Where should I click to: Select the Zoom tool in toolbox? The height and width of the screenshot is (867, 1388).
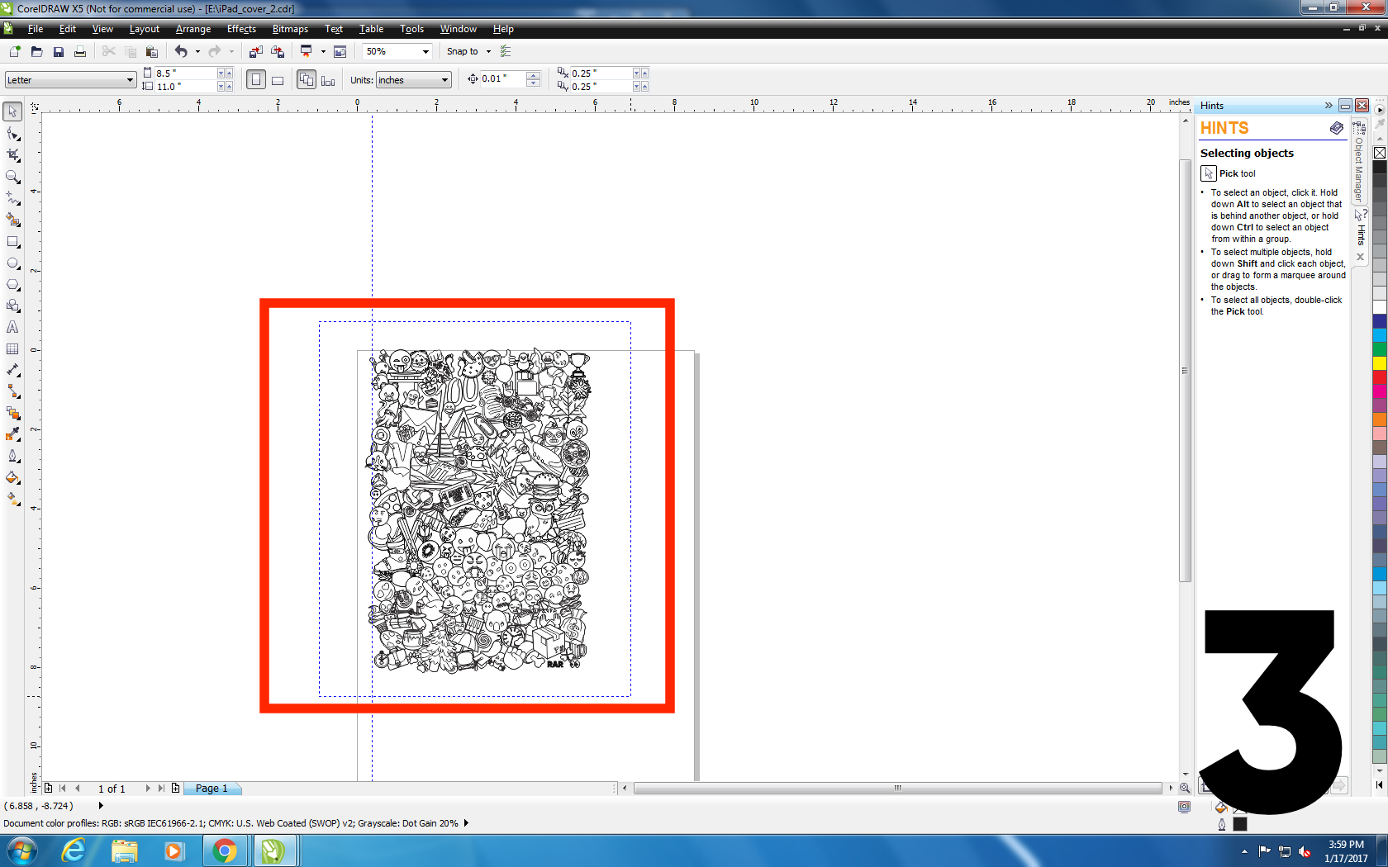[12, 177]
